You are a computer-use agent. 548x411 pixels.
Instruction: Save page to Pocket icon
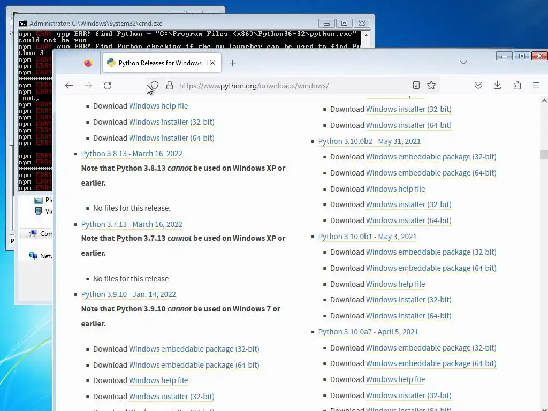(478, 85)
